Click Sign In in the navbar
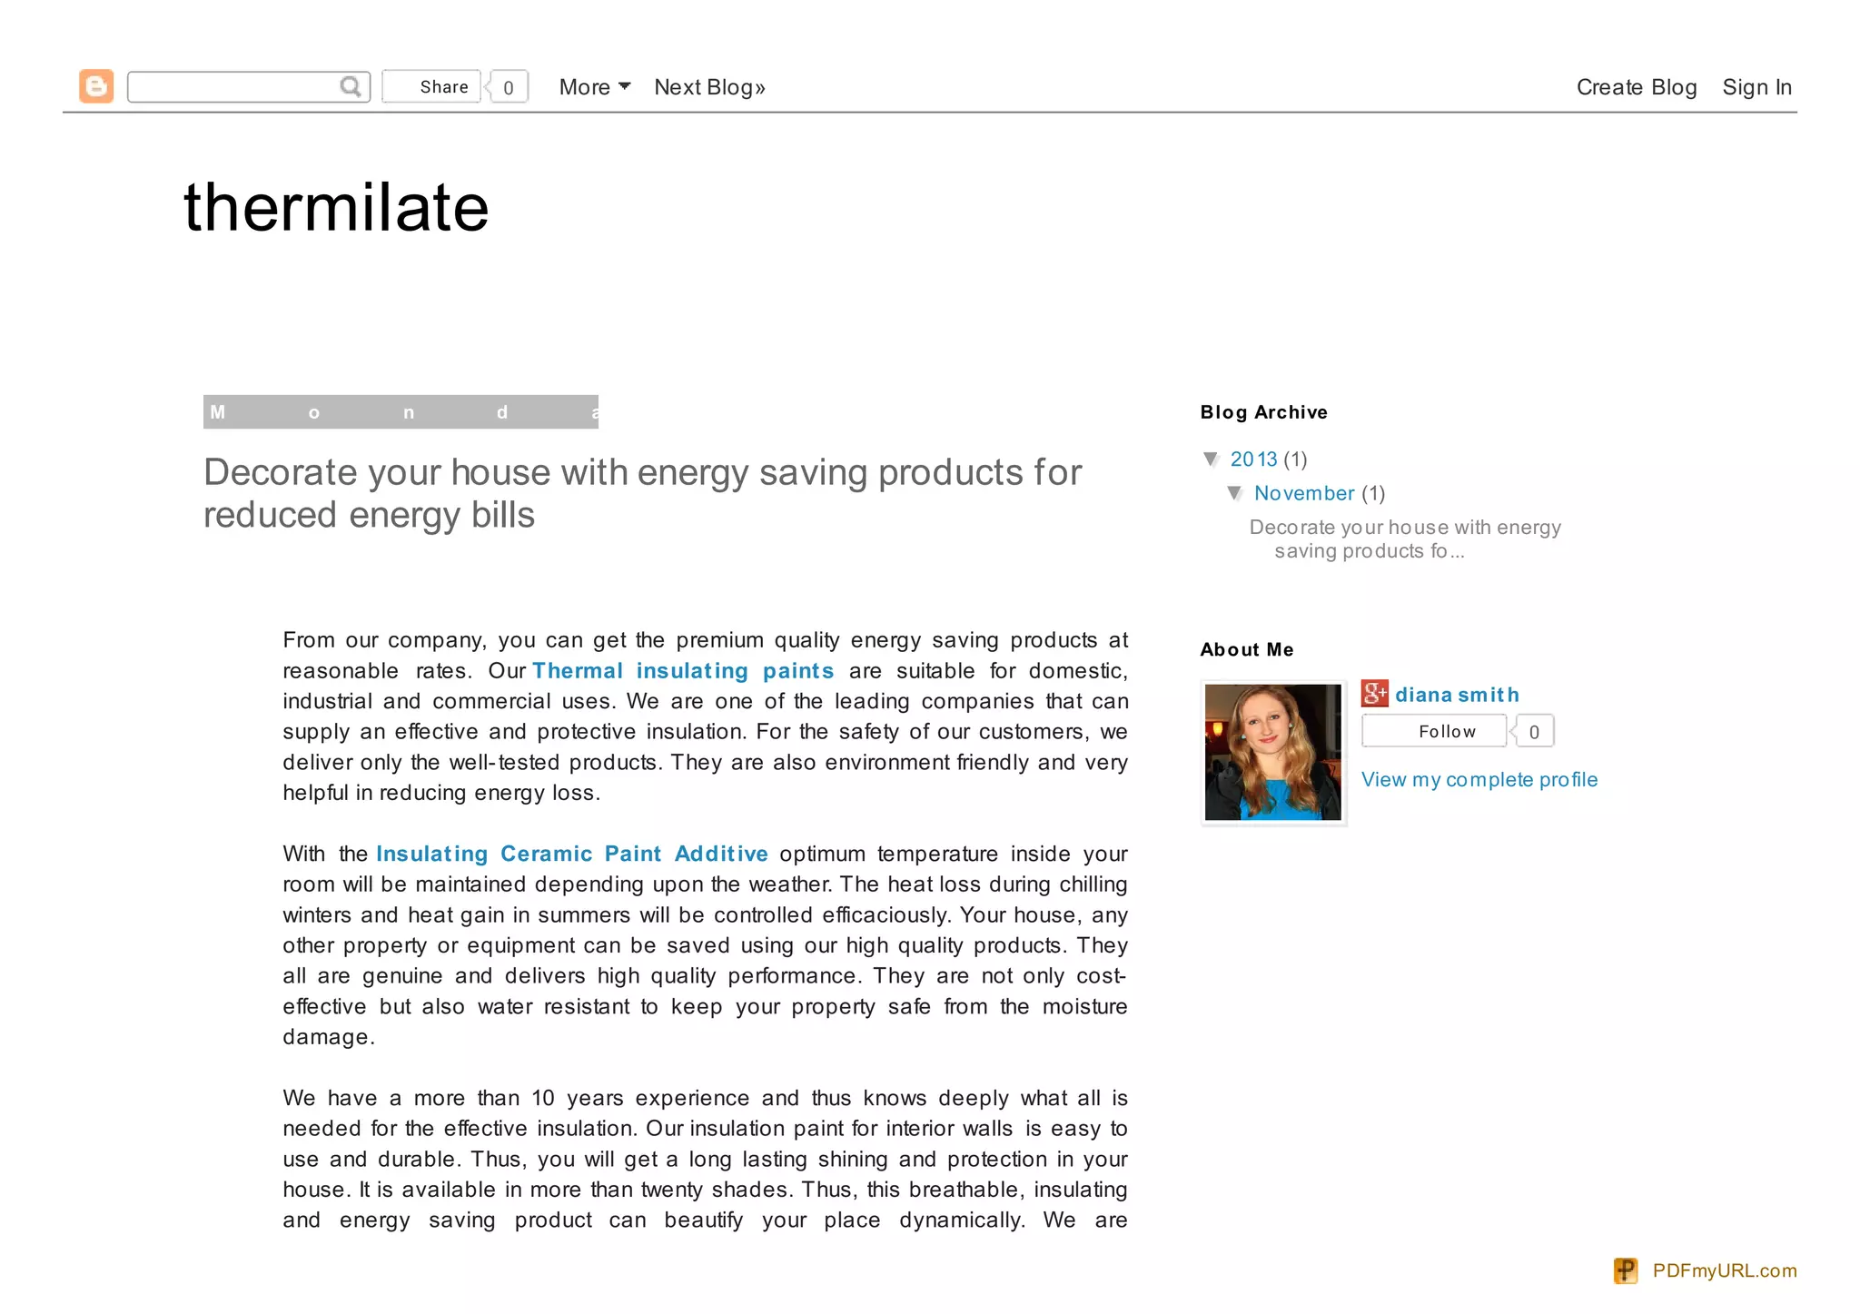 pos(1756,87)
